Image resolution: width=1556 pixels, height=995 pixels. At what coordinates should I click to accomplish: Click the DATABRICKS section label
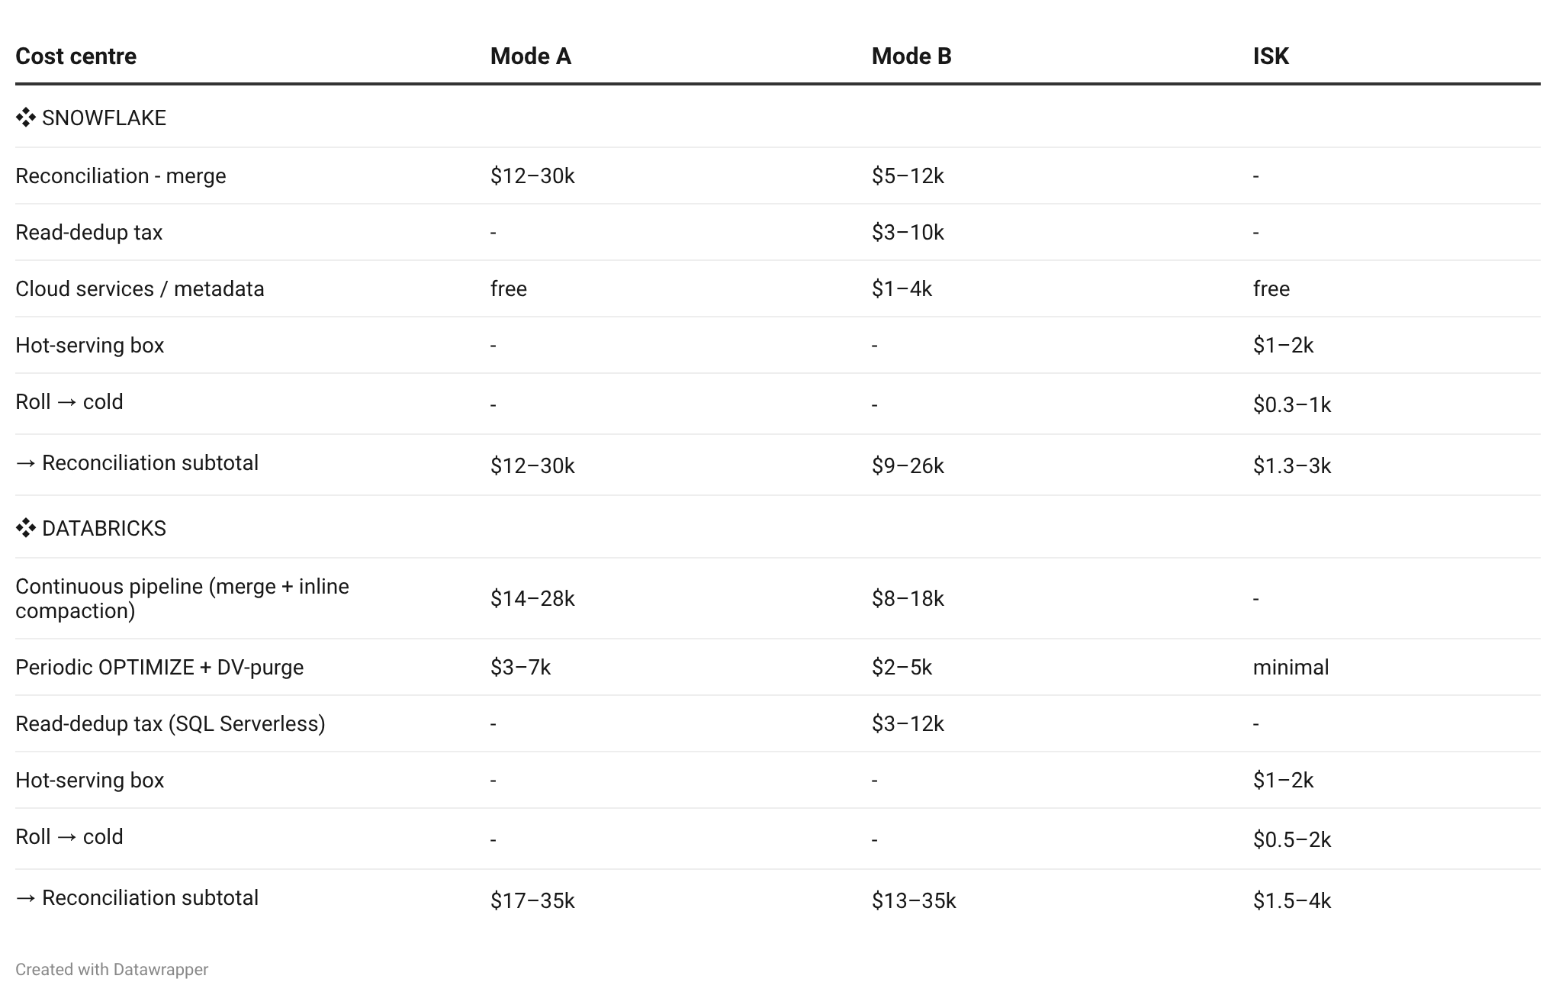[x=104, y=528]
